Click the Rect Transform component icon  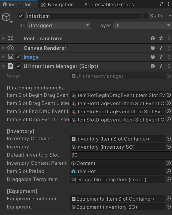(11, 38)
